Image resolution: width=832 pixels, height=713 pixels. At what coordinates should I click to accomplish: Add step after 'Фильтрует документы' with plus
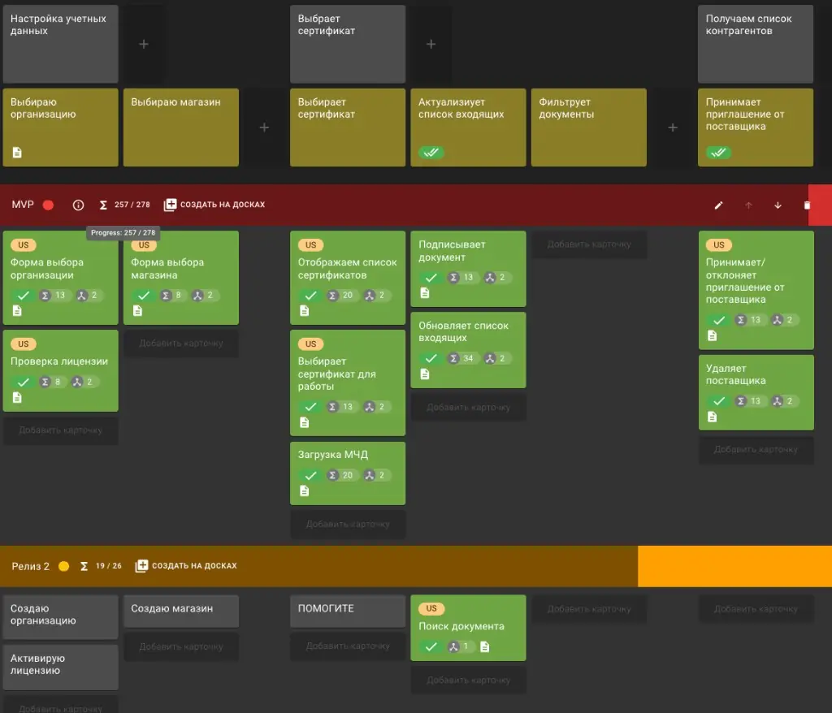[672, 127]
